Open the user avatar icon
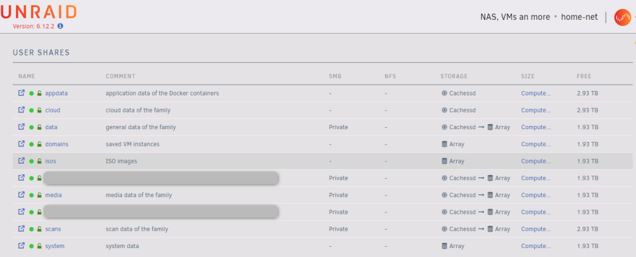 pyautogui.click(x=622, y=17)
